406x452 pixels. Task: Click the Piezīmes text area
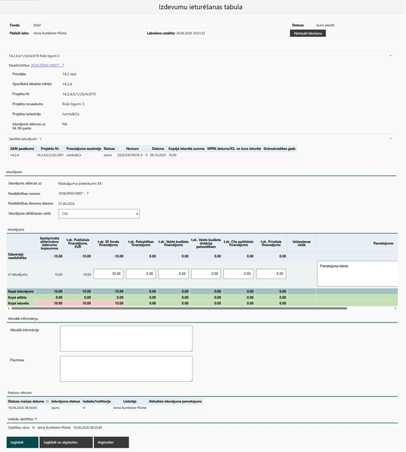[126, 368]
